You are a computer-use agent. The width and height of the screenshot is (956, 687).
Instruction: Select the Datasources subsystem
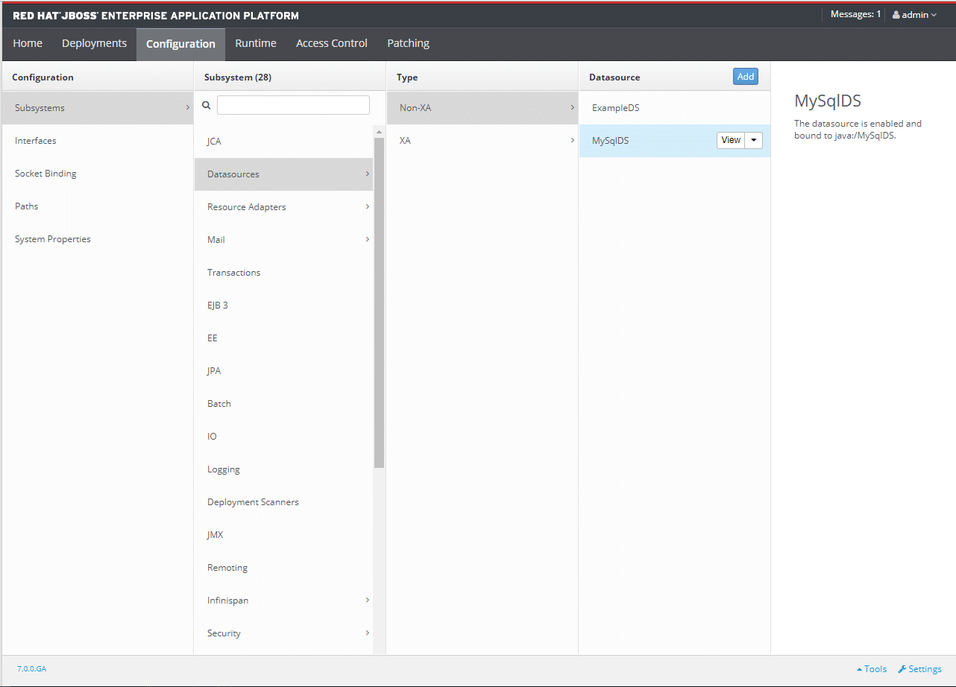pyautogui.click(x=283, y=174)
